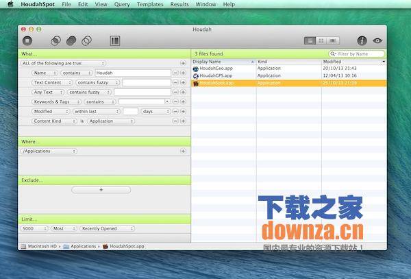Sort results by Display Name column

coord(223,62)
